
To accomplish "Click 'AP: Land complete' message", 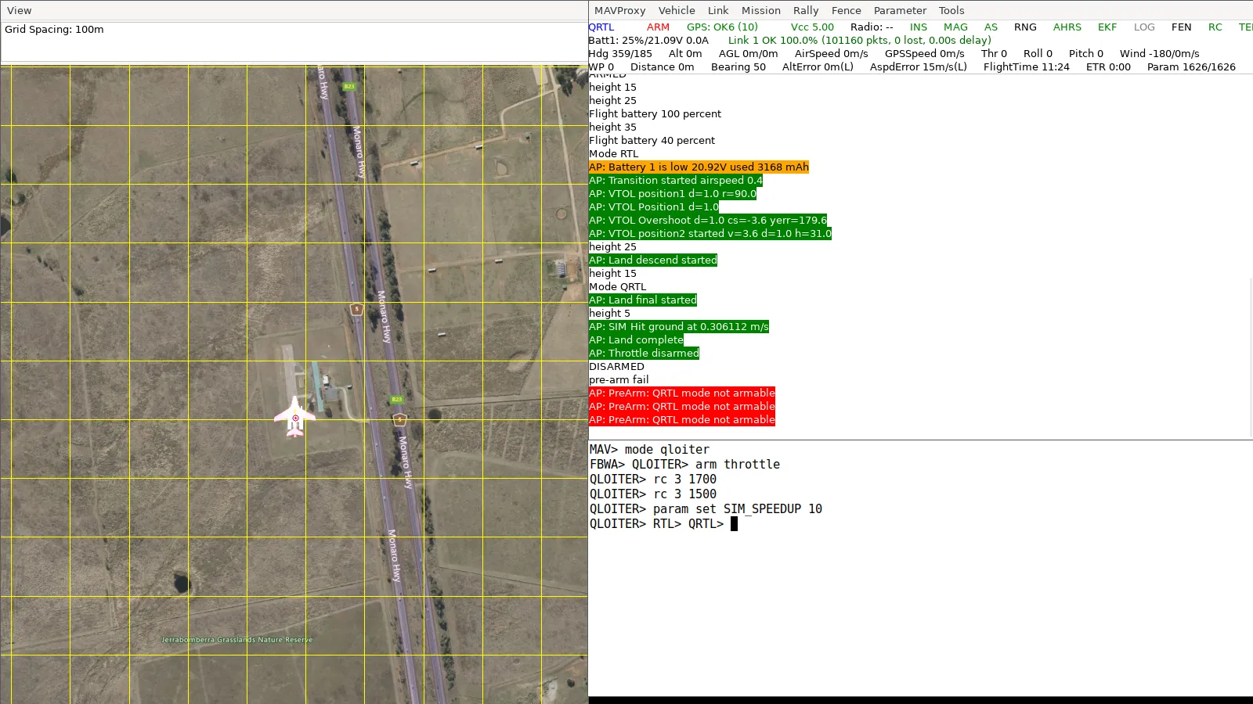I will pos(636,339).
